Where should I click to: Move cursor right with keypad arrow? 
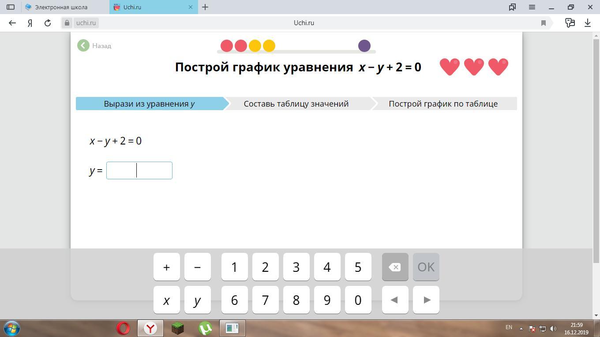coord(426,300)
